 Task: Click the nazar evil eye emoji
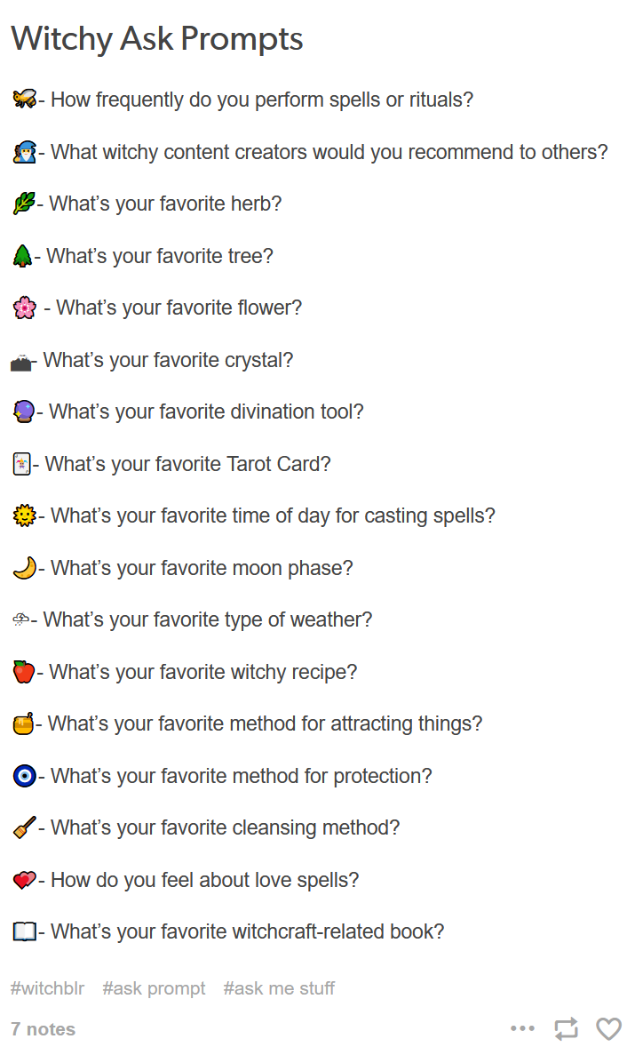point(25,776)
